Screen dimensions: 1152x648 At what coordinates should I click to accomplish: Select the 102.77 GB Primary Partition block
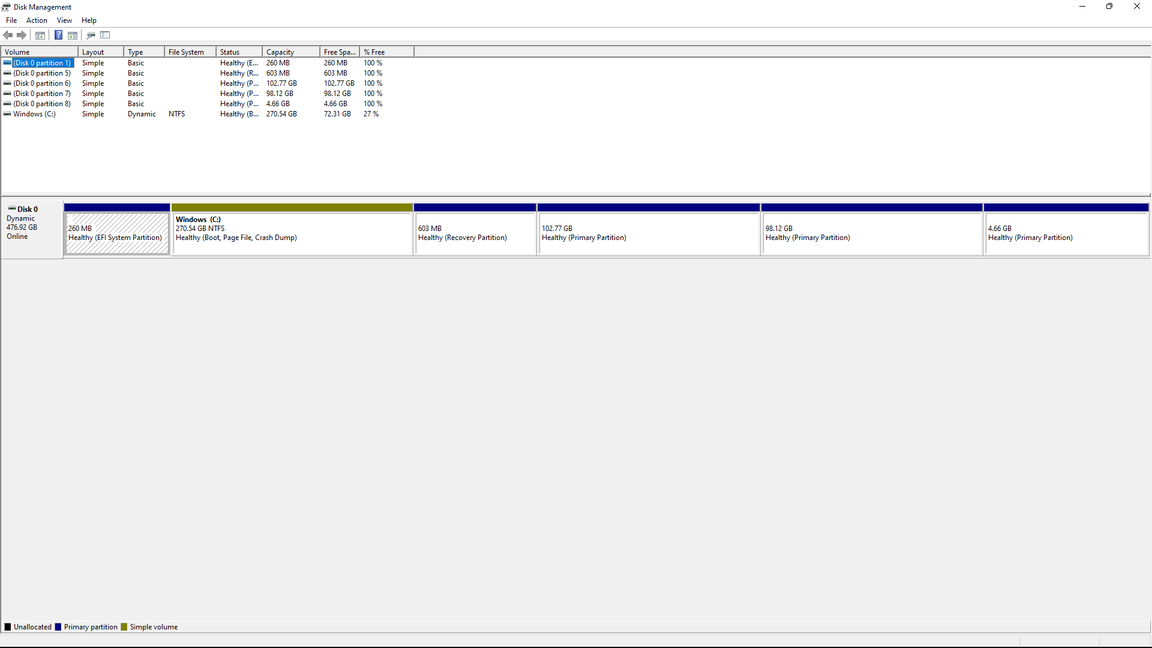[x=649, y=233]
